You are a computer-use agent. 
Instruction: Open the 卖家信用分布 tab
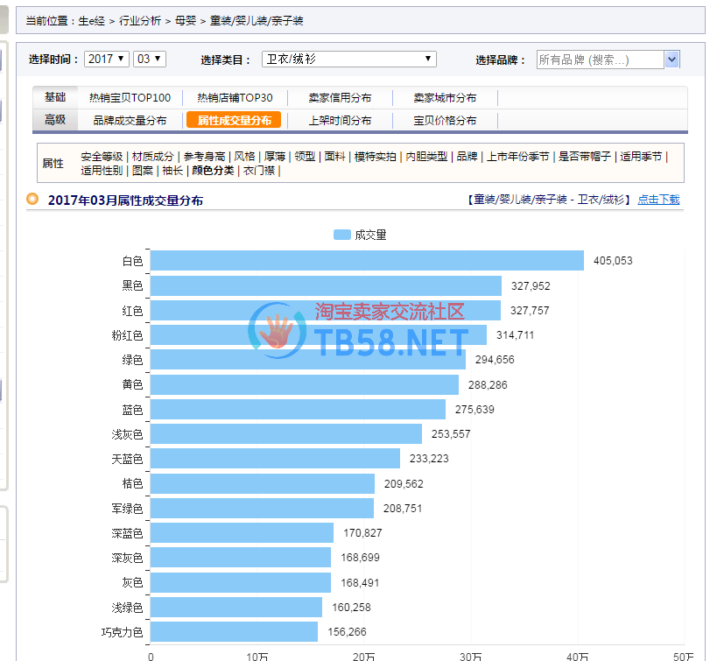(340, 98)
